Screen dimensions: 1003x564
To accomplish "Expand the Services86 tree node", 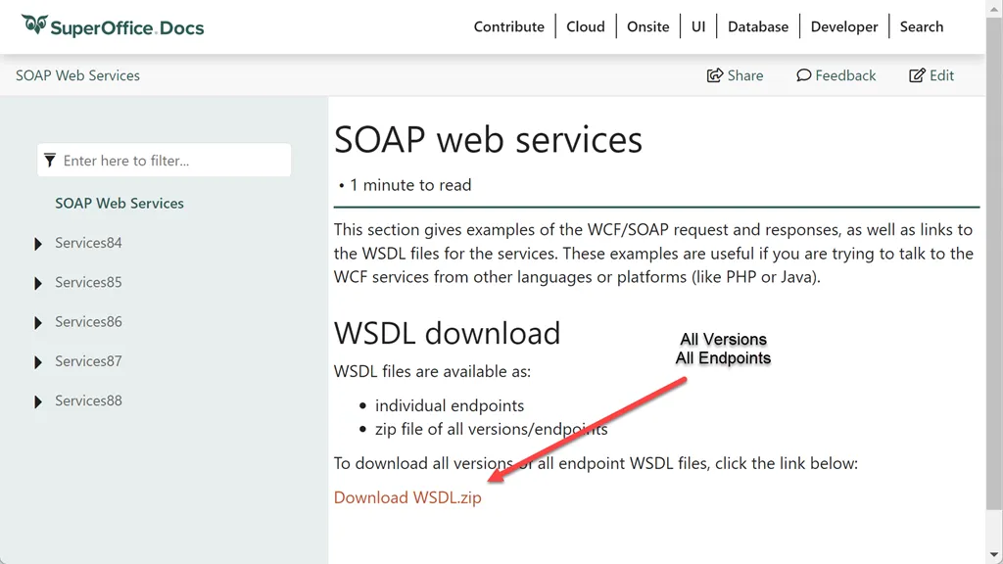I will coord(38,322).
